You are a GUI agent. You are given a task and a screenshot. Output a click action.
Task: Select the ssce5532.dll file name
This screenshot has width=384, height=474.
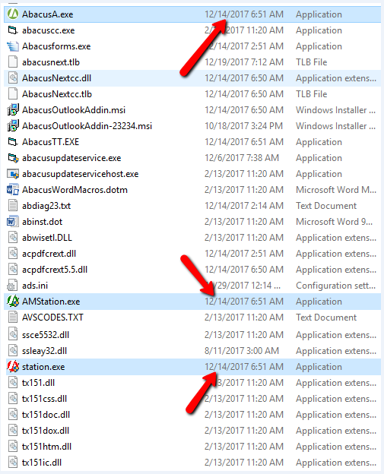pyautogui.click(x=46, y=335)
